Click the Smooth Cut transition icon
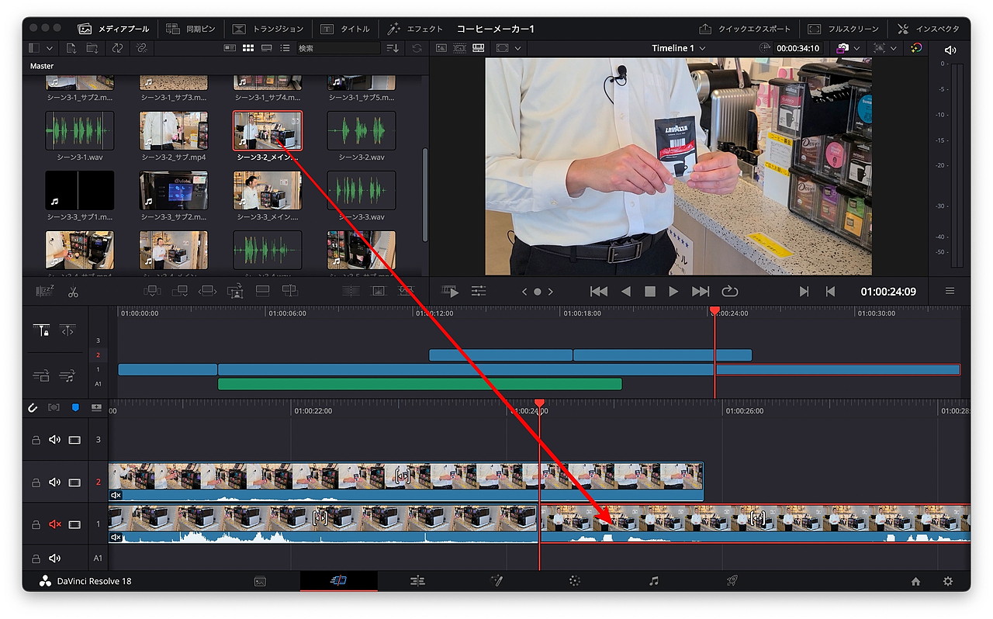Image resolution: width=993 pixels, height=619 pixels. tap(406, 291)
